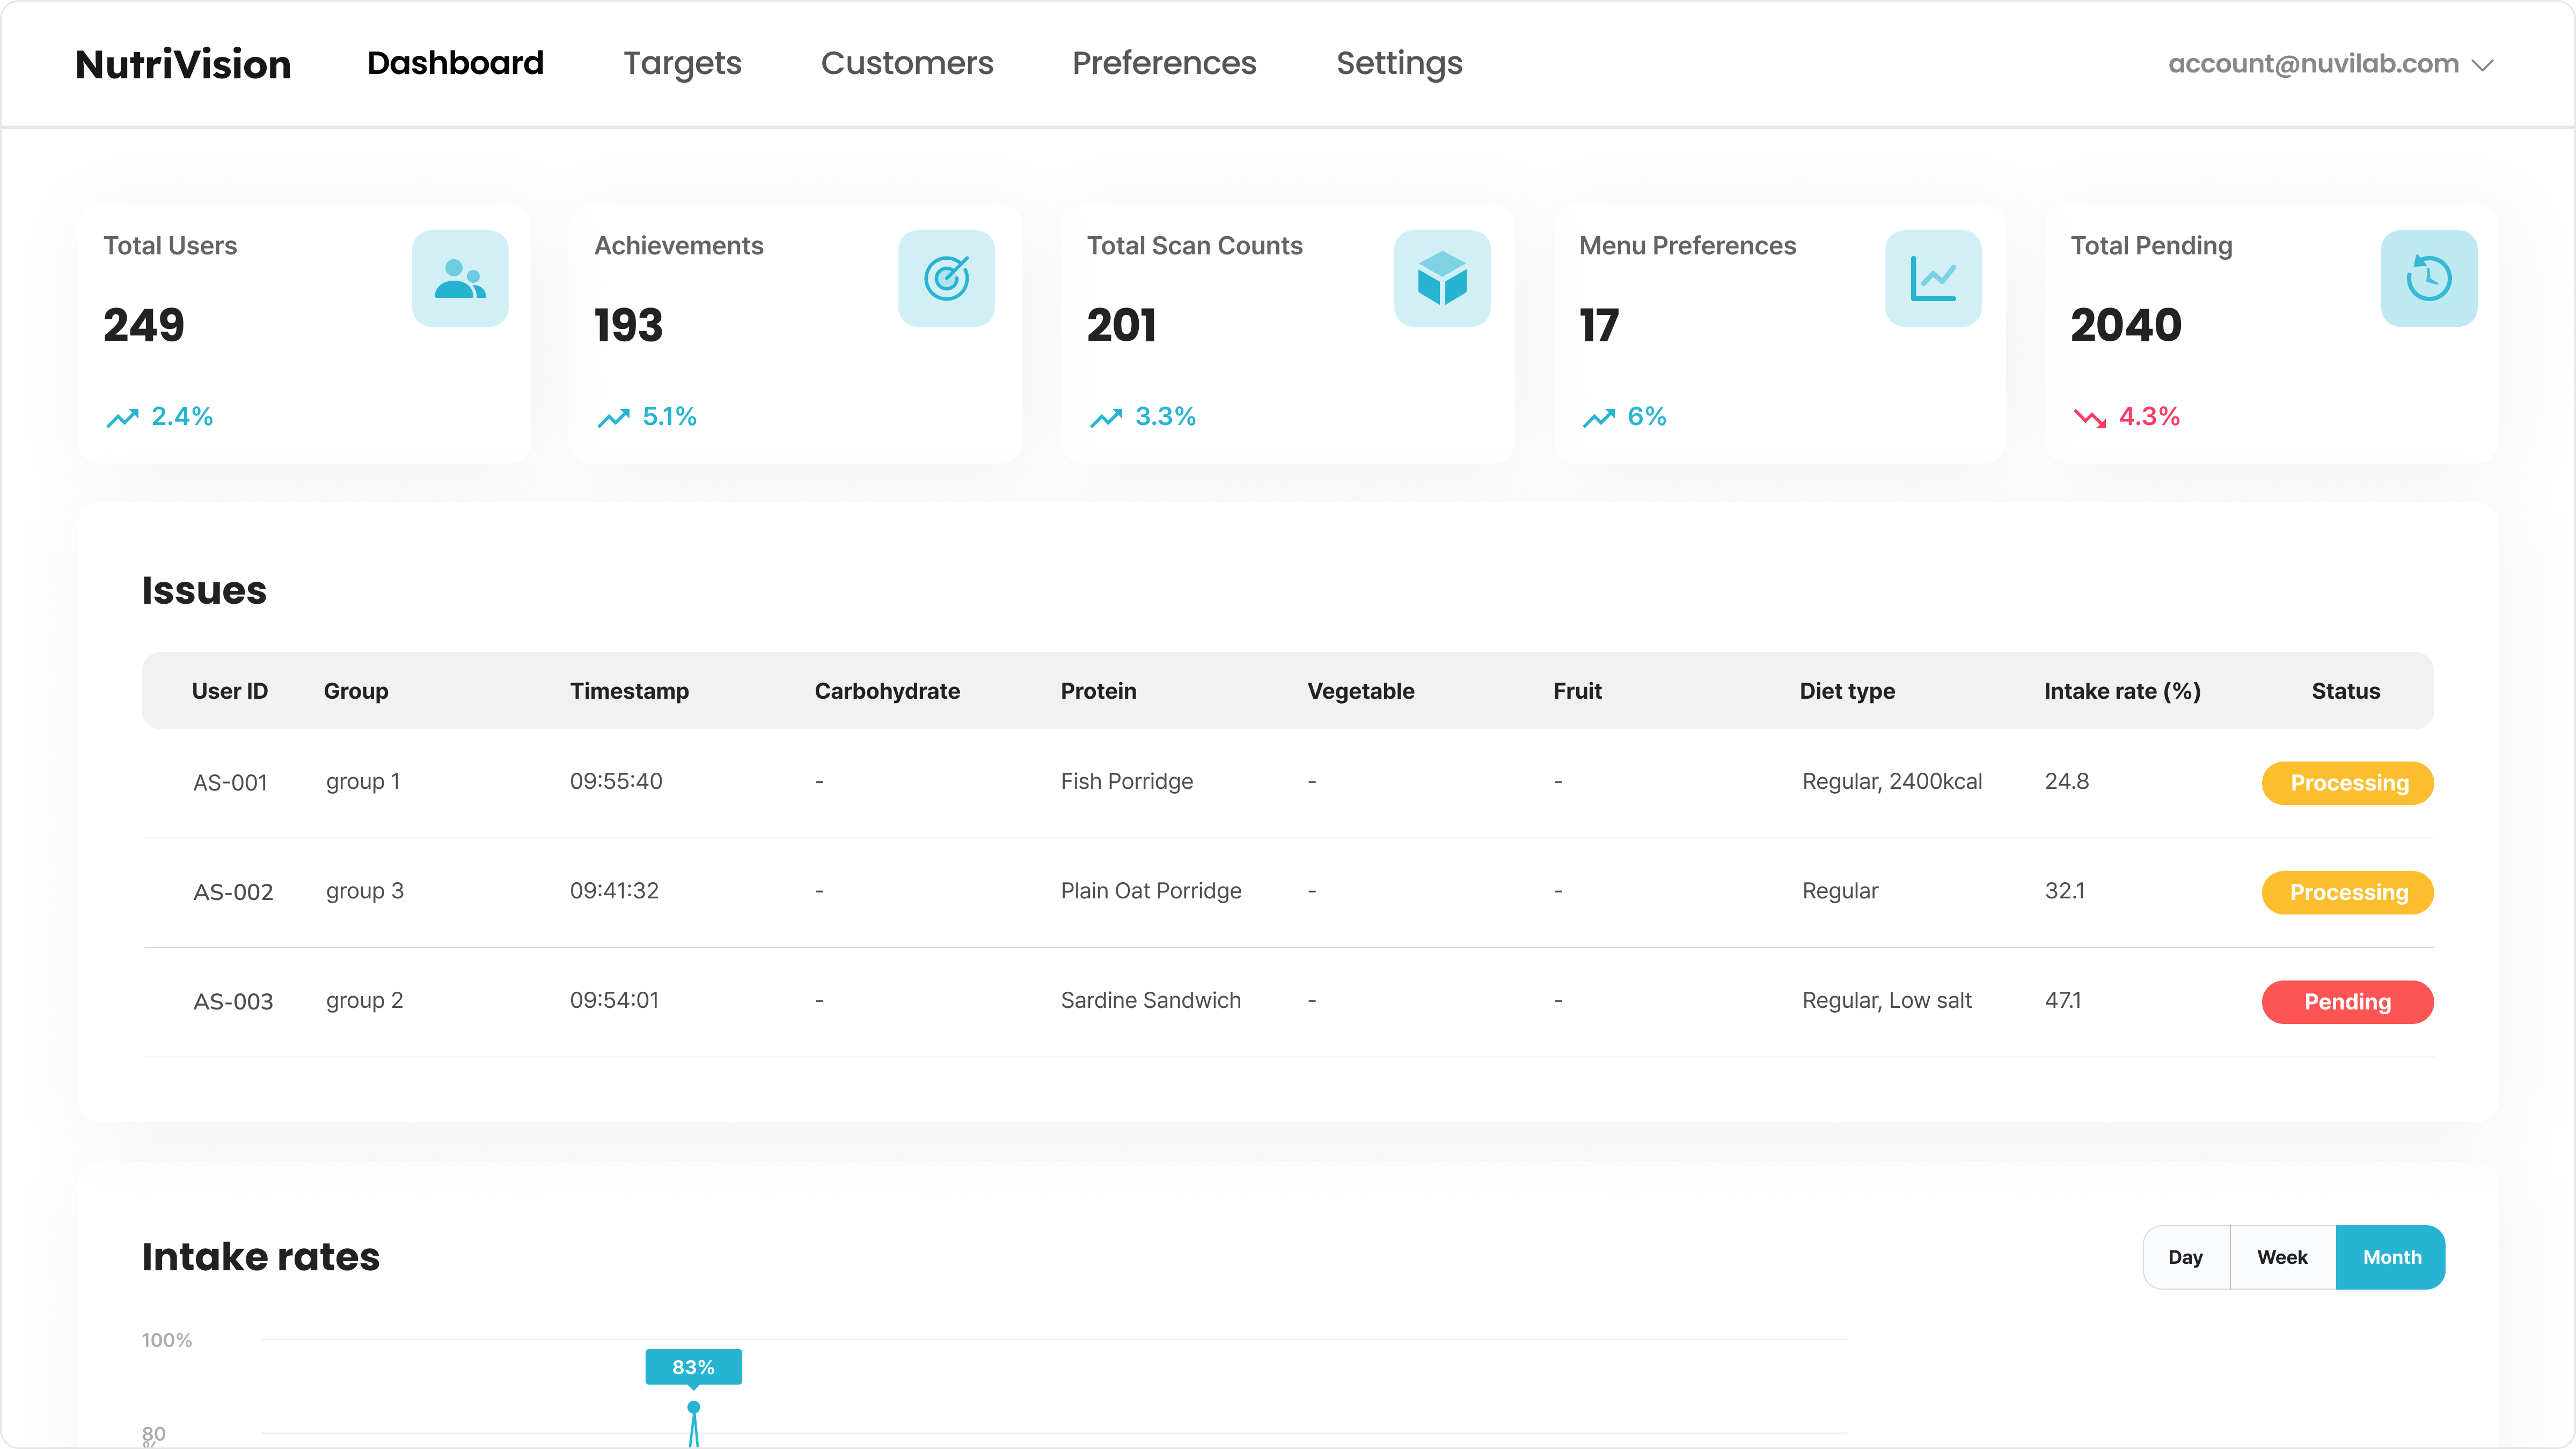Go to the Dashboard tab
This screenshot has height=1449, width=2576.
tap(455, 63)
